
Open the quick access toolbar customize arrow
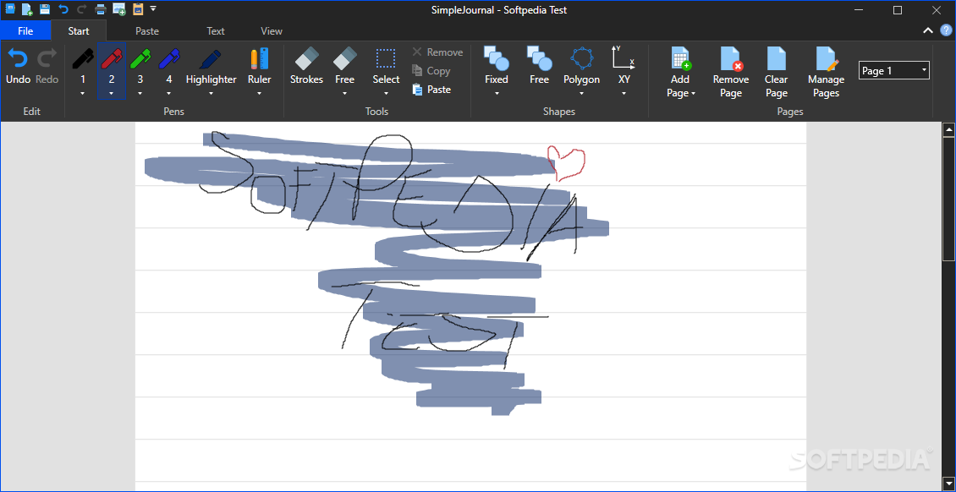(153, 8)
